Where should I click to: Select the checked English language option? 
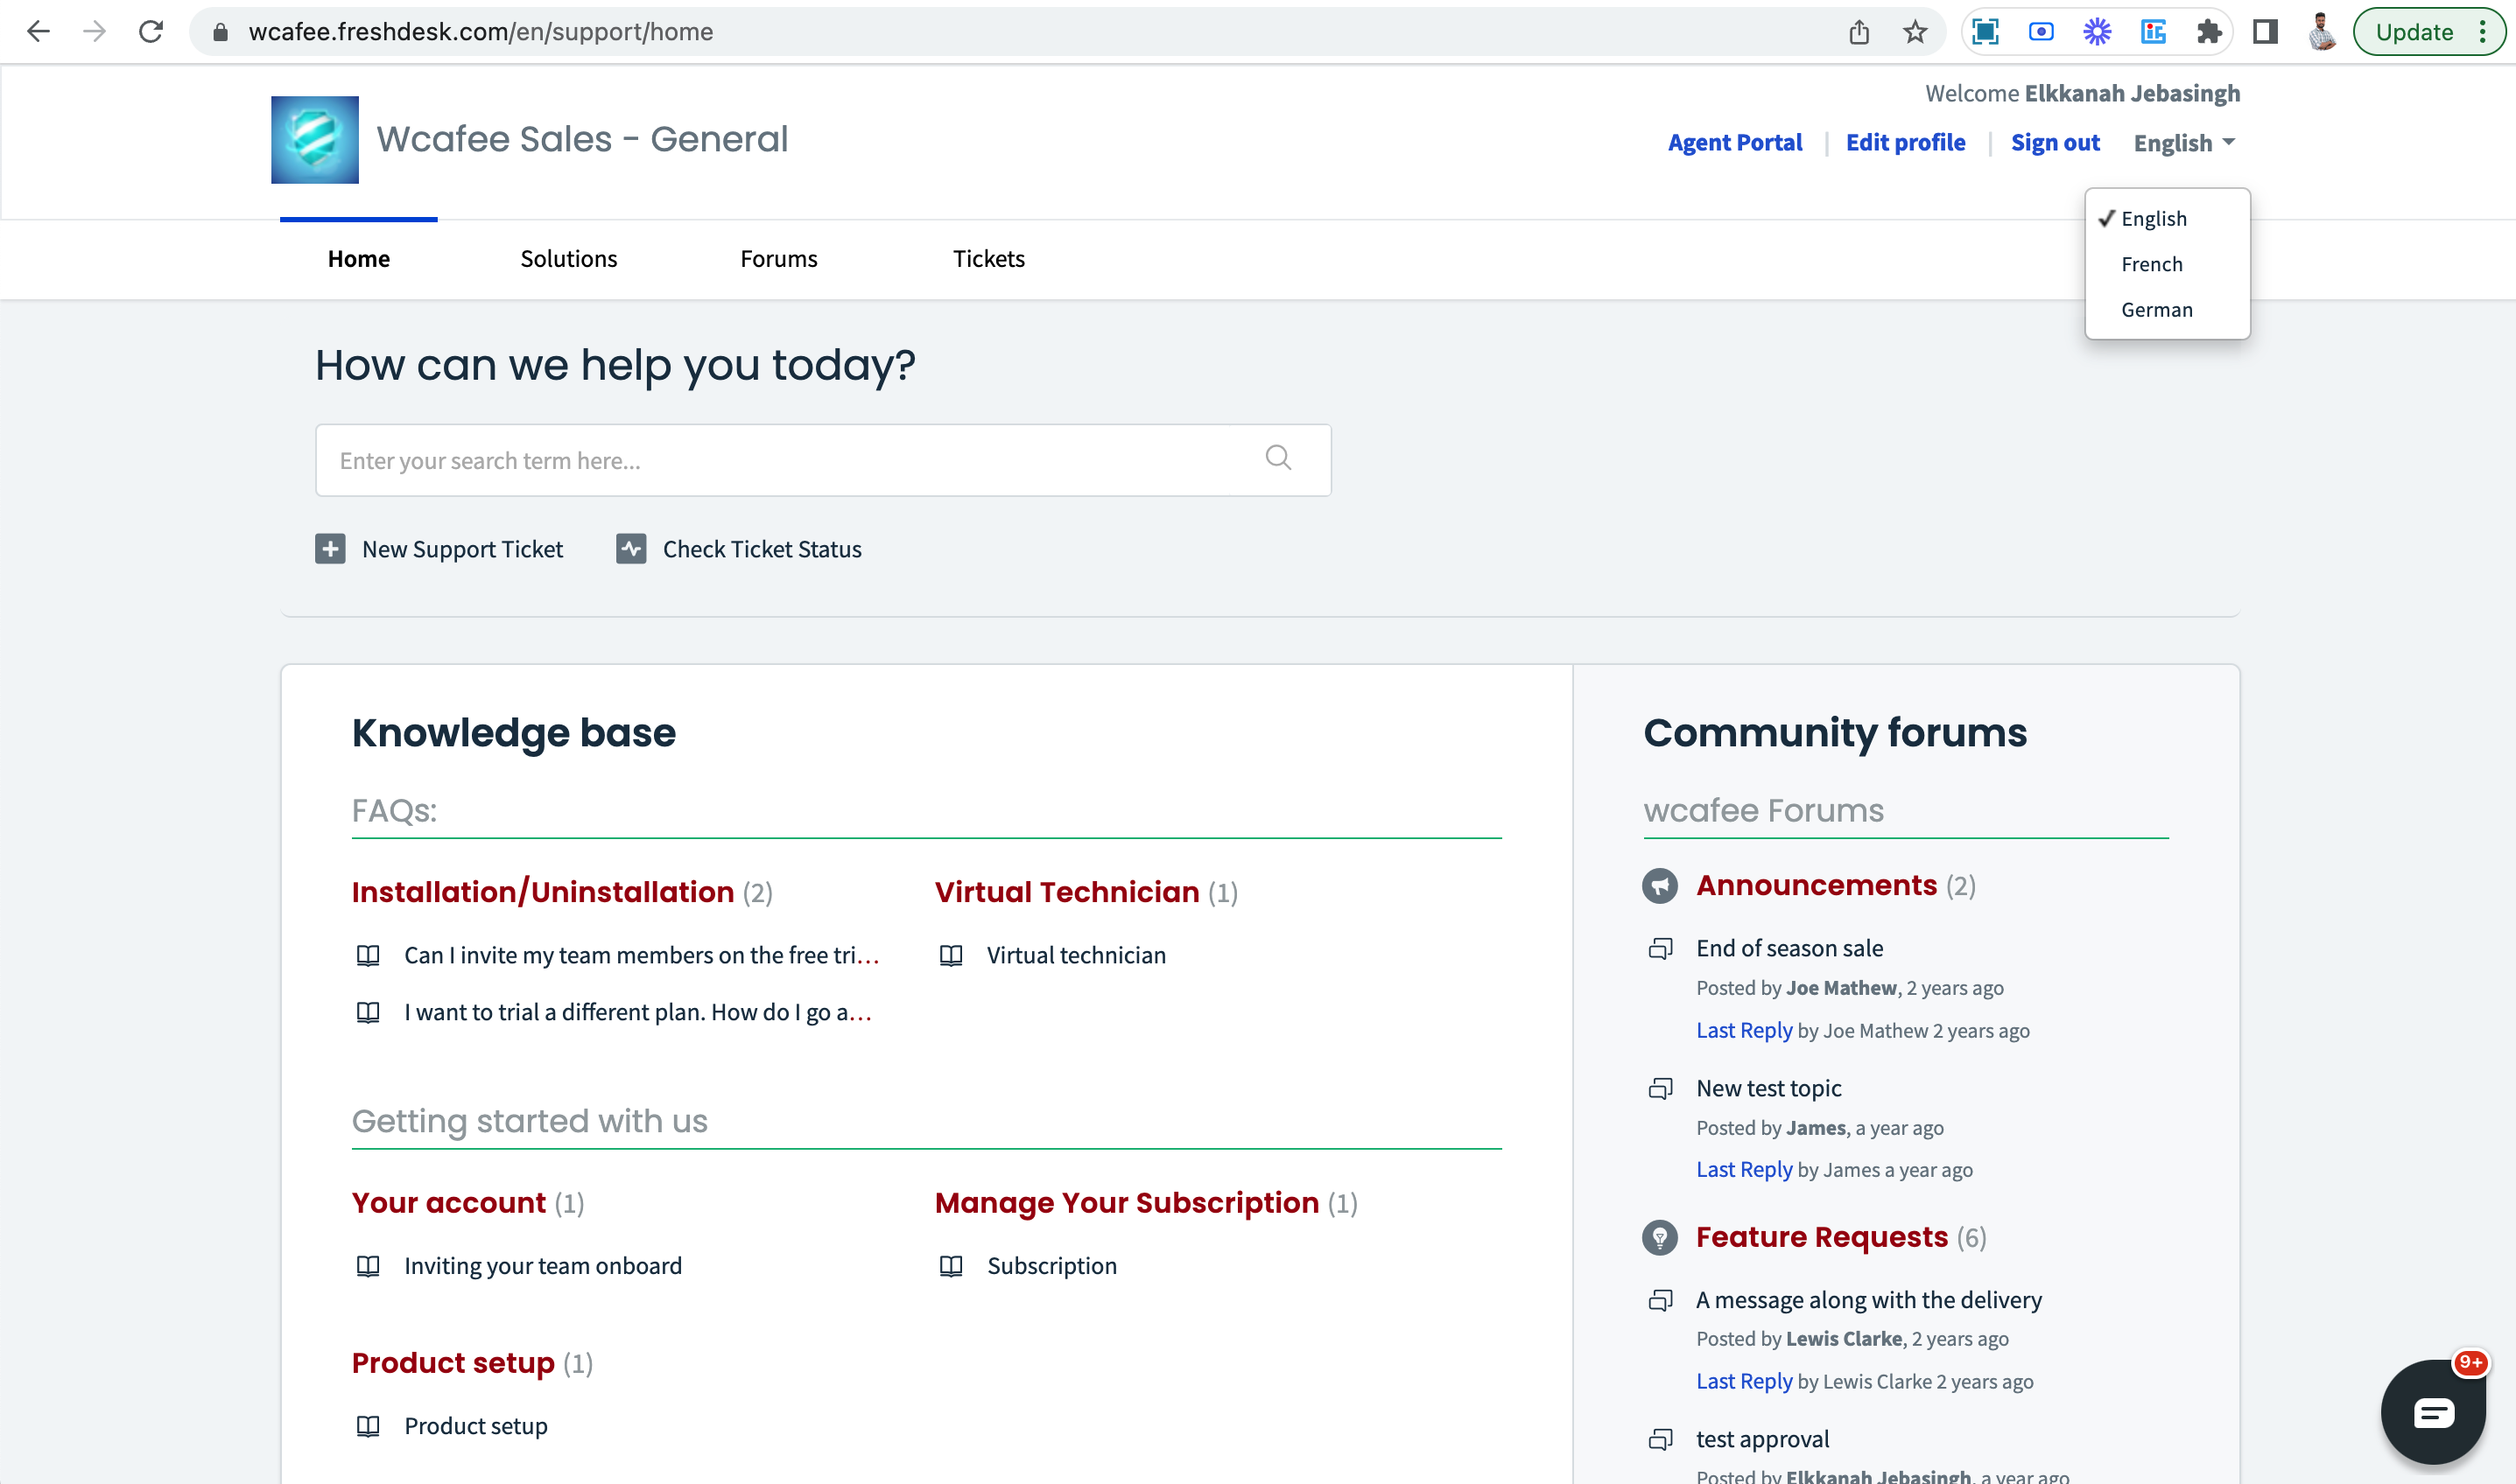click(x=2153, y=219)
